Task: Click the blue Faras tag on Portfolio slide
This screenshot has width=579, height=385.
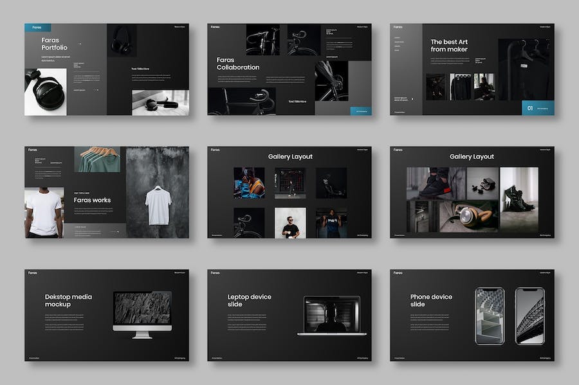Action: pos(37,28)
